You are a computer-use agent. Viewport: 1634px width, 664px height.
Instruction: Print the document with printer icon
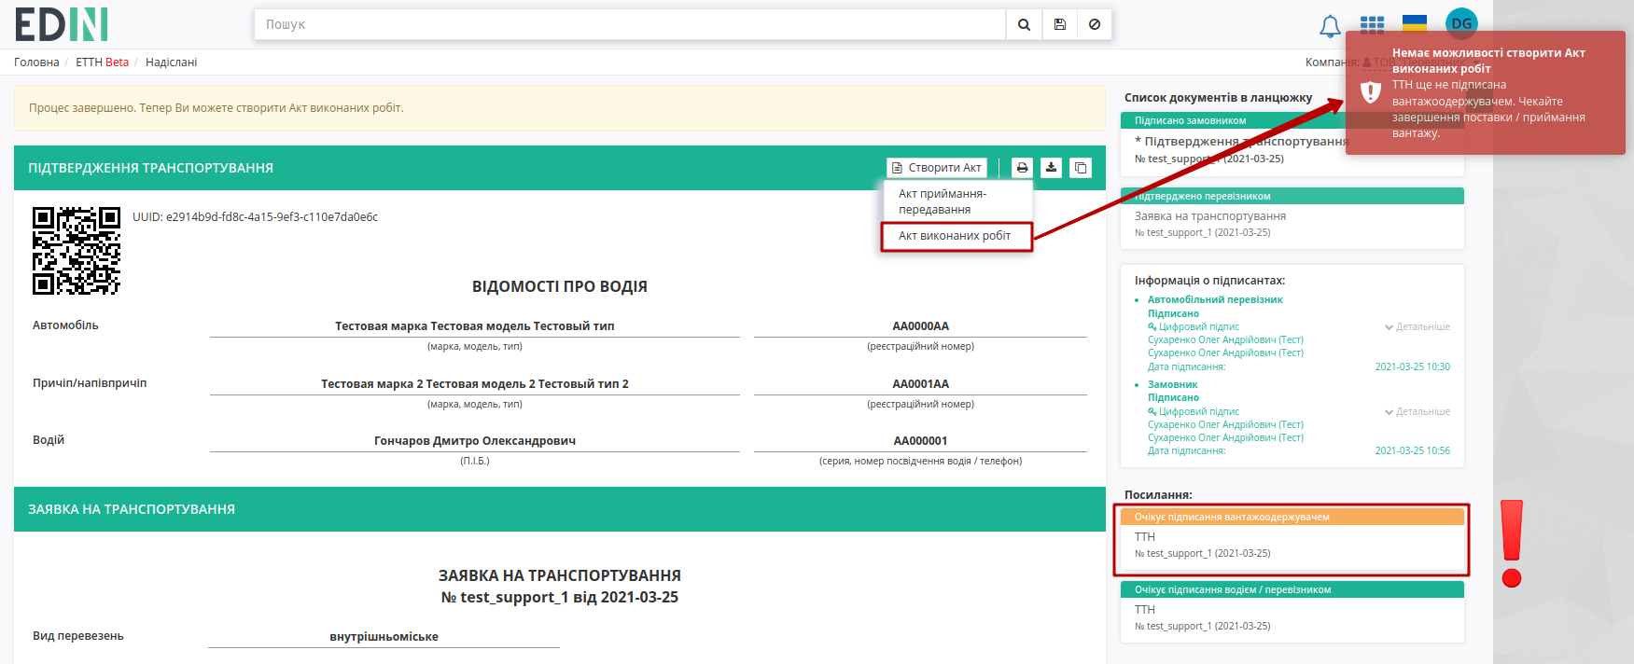pos(1023,168)
